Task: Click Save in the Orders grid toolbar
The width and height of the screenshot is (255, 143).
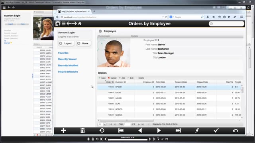Action: (x=102, y=78)
